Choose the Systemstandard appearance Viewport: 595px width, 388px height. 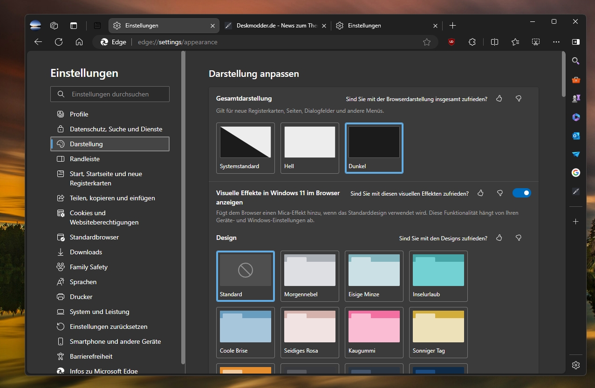pyautogui.click(x=246, y=148)
